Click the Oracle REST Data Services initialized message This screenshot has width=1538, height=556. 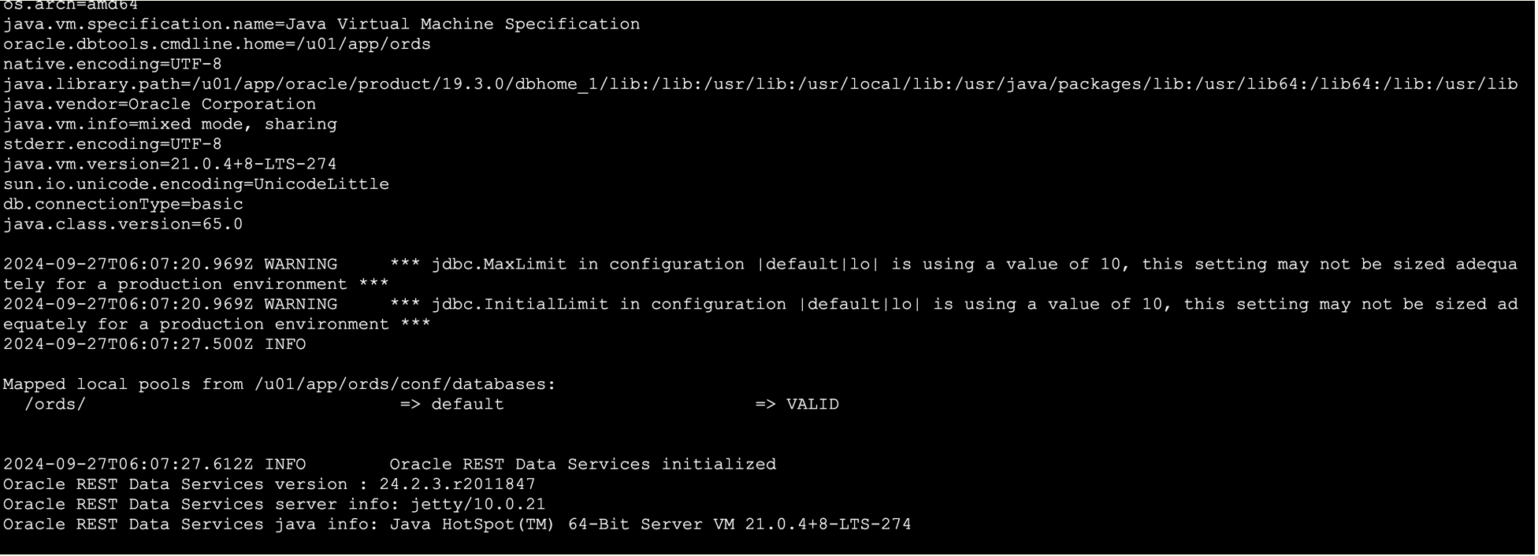pos(582,465)
